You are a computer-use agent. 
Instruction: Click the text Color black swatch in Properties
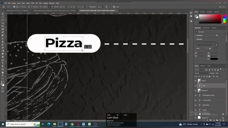214,59
